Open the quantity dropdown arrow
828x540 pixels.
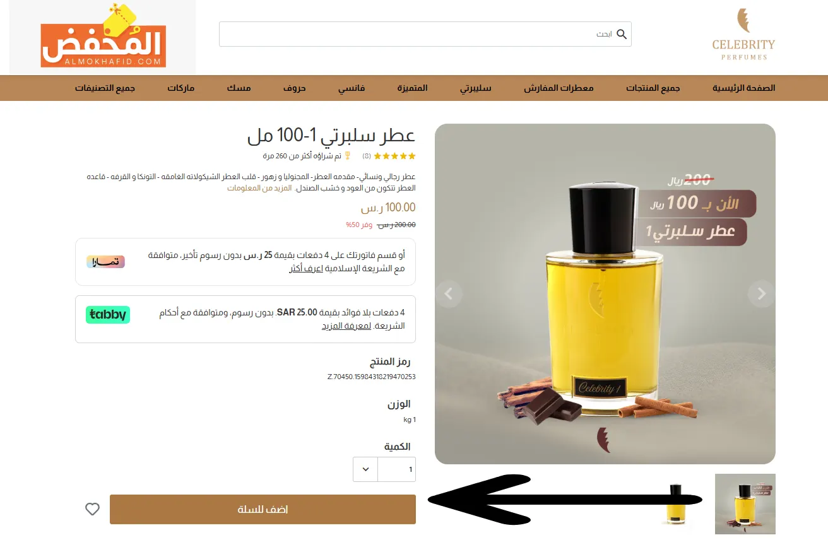coord(365,469)
